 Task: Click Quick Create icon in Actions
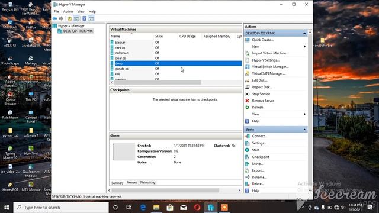[x=248, y=40]
